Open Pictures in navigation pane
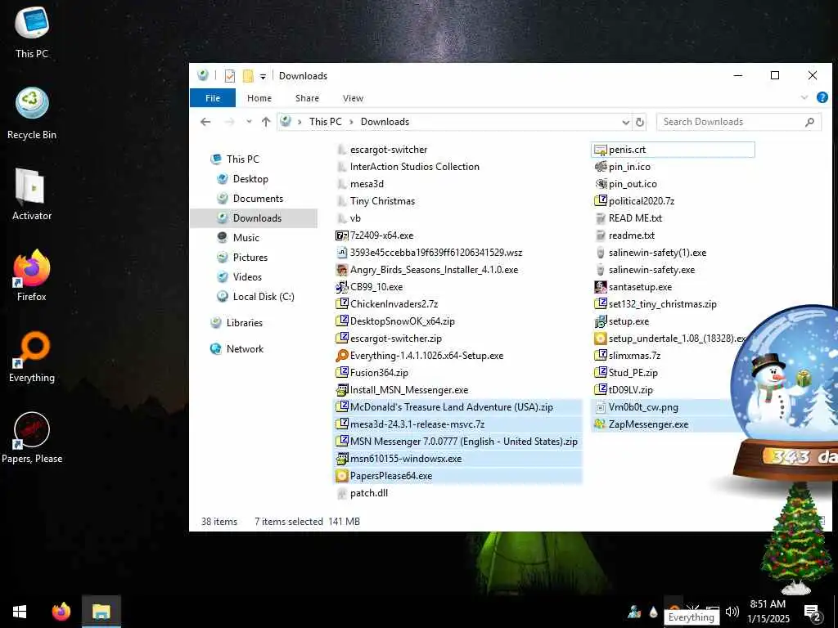 [x=250, y=258]
